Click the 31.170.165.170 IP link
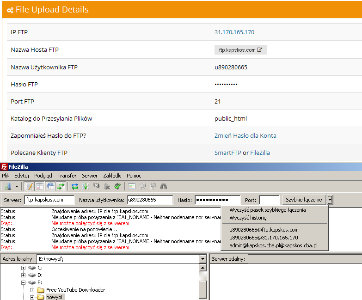The height and width of the screenshot is (300, 362). pos(234,32)
